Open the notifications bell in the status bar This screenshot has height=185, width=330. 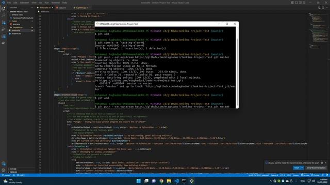pos(327,175)
